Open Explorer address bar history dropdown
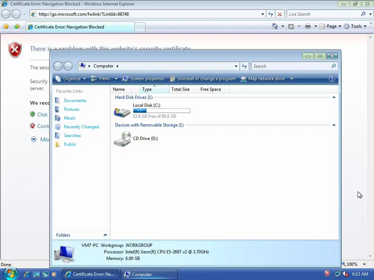 (236, 66)
